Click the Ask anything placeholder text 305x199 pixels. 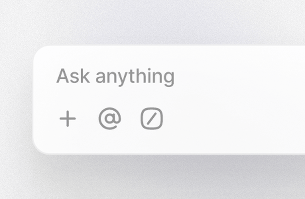115,77
